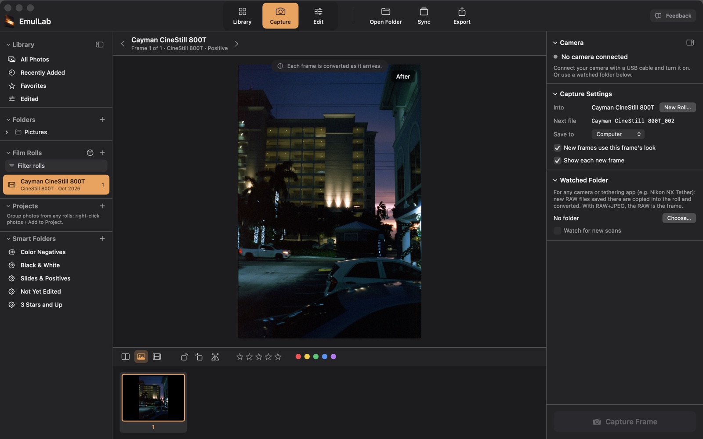Image resolution: width=703 pixels, height=439 pixels.
Task: Add a new folder with plus icon
Action: [x=102, y=119]
